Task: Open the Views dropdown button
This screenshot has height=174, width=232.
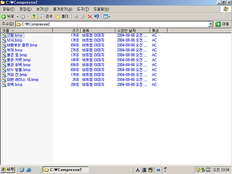Action: [107, 17]
